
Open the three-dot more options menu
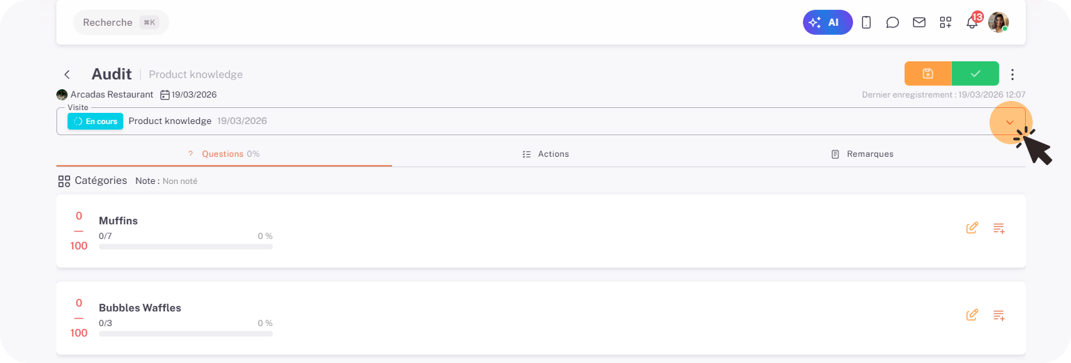click(1013, 75)
